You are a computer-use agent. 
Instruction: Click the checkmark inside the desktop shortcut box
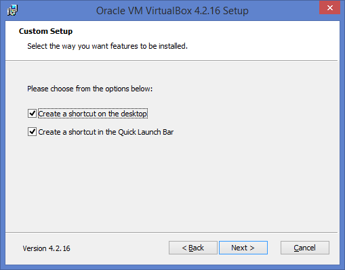(32, 113)
